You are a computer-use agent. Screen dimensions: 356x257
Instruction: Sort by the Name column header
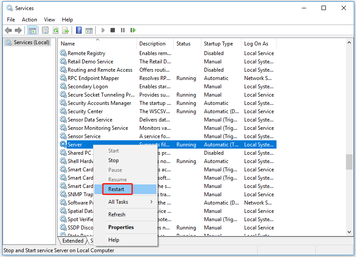point(98,44)
